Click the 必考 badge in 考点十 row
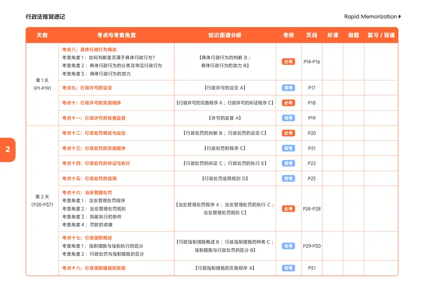 [288, 103]
